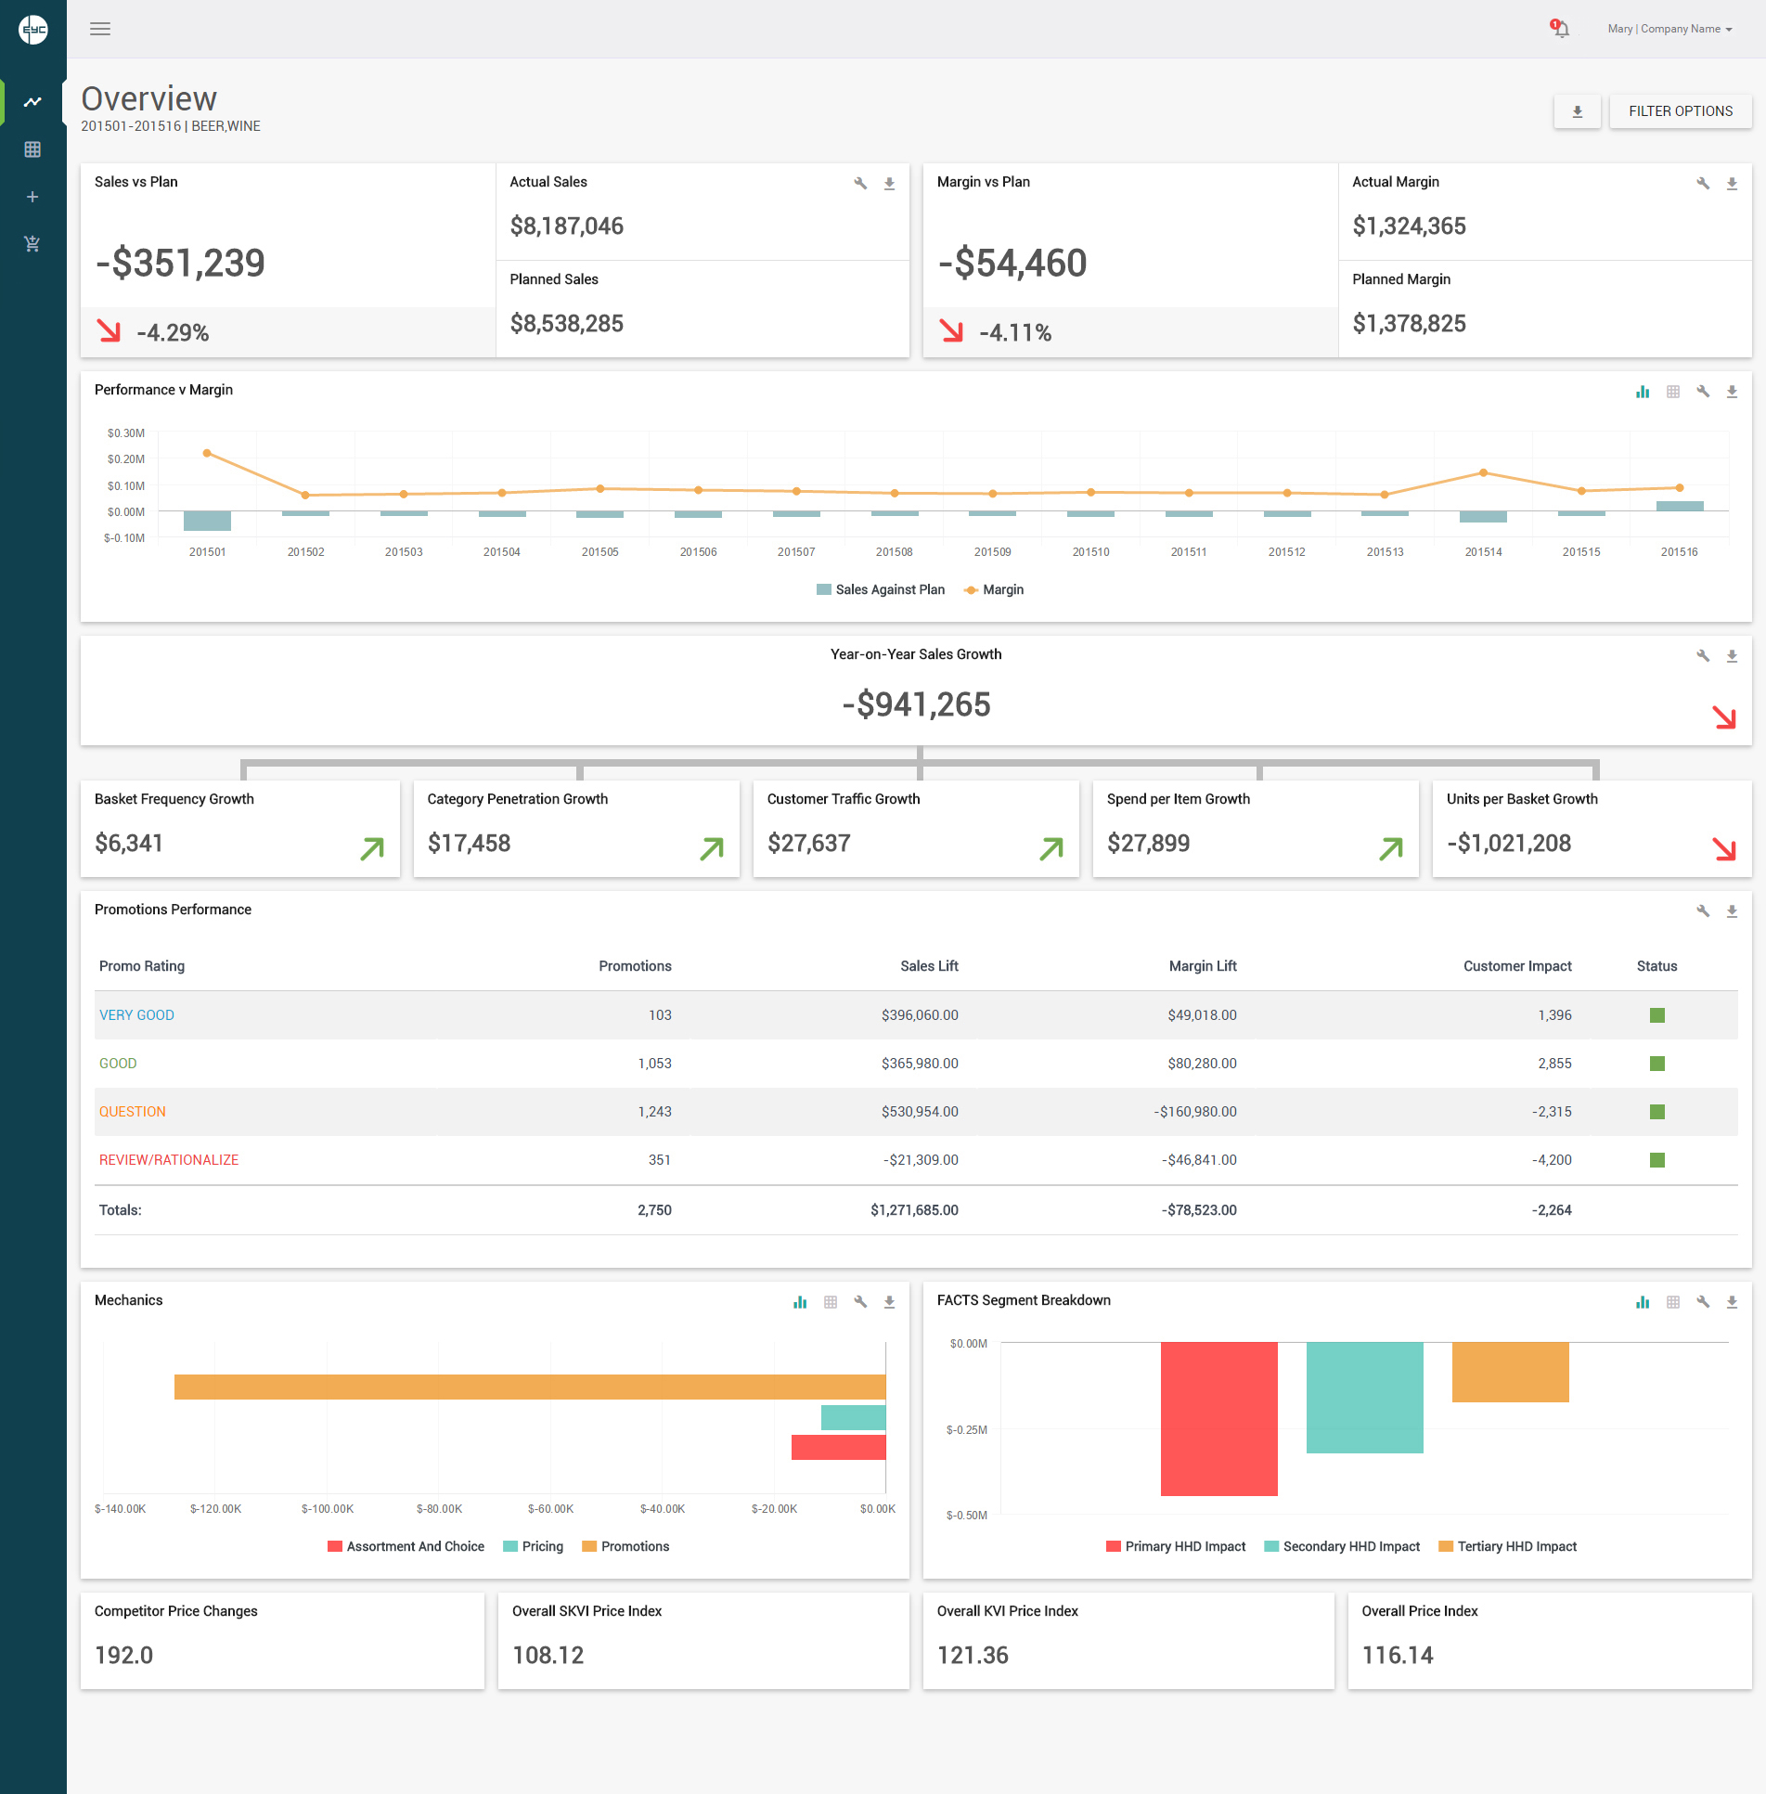Click the shopping cart sidebar icon
Viewport: 1766px width, 1794px height.
(32, 244)
